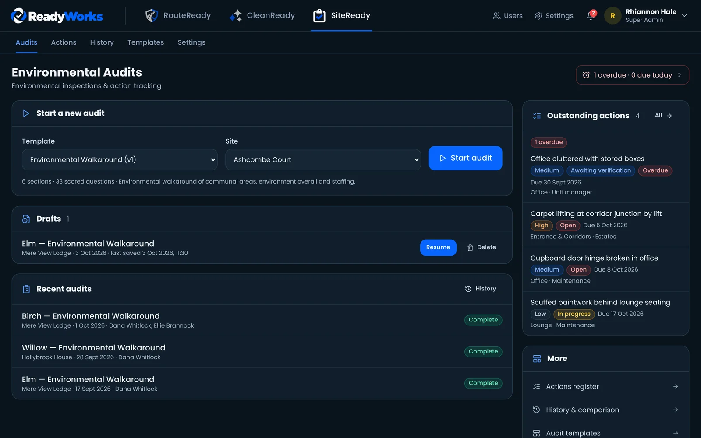Click the Rhiannon Hale name
Image resolution: width=701 pixels, height=438 pixels.
coord(651,12)
